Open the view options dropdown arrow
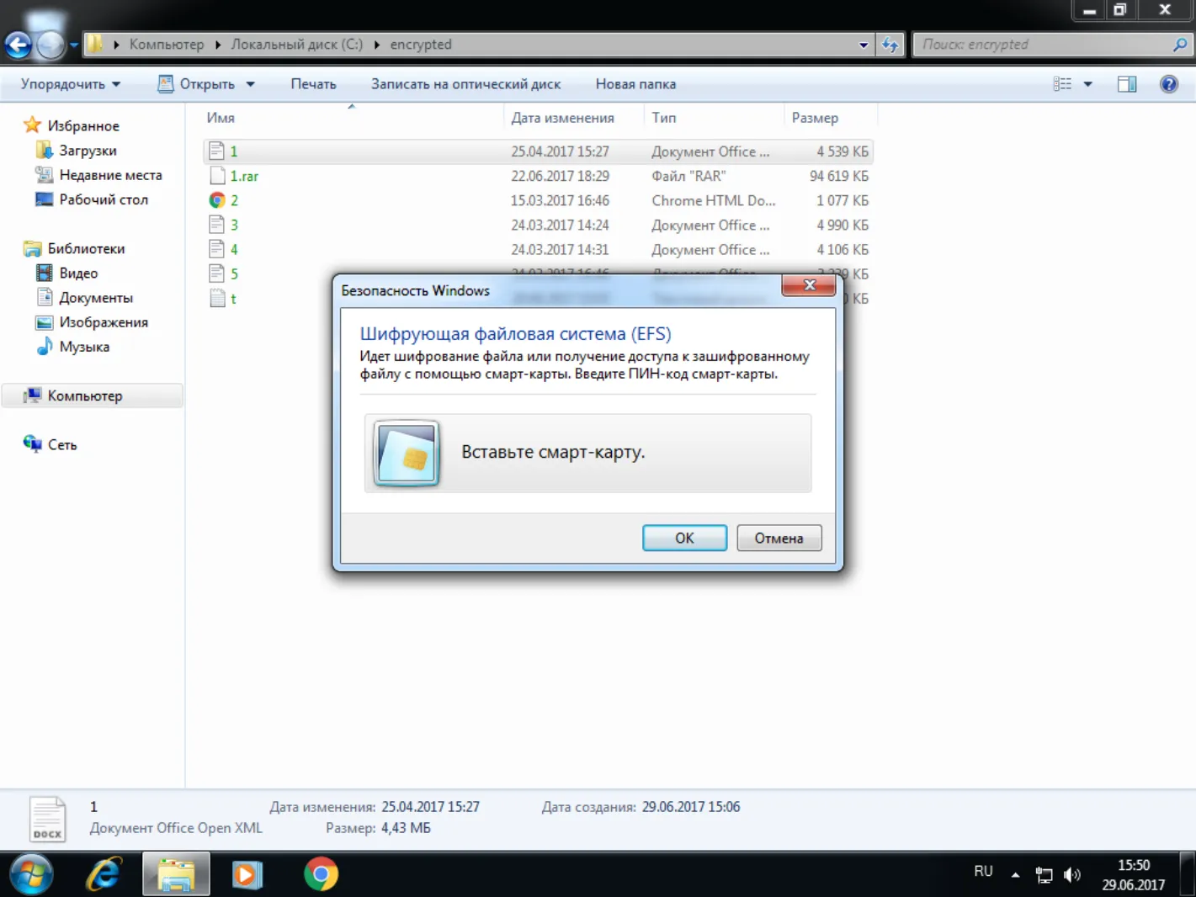 coord(1087,84)
